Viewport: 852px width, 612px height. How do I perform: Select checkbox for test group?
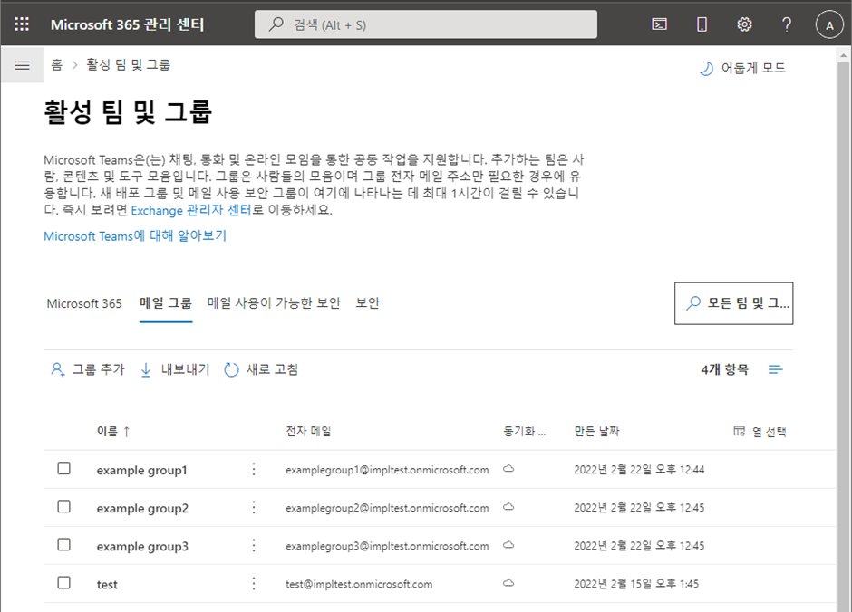[64, 582]
